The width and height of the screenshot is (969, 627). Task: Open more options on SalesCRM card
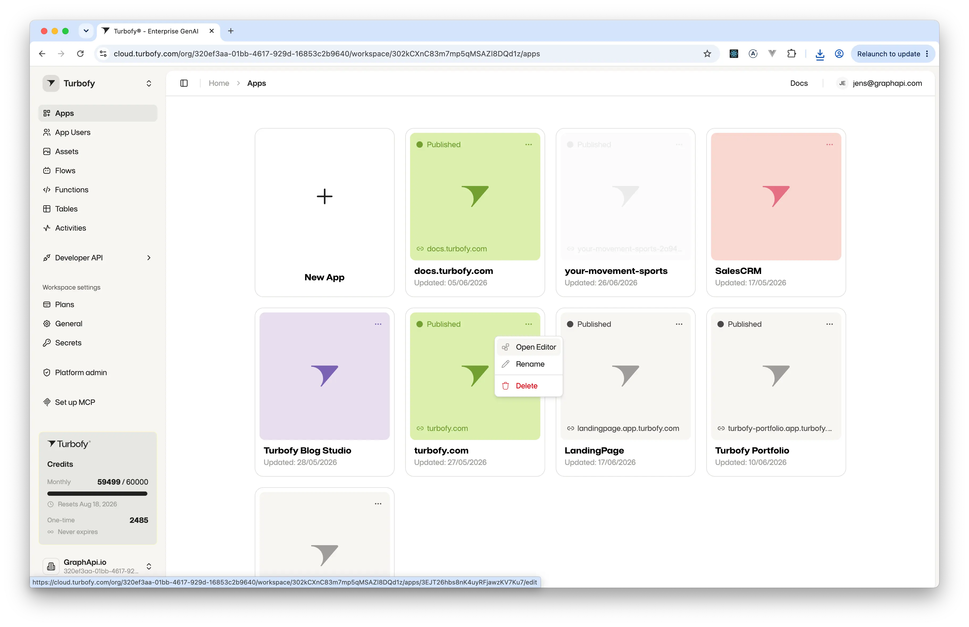pyautogui.click(x=829, y=145)
